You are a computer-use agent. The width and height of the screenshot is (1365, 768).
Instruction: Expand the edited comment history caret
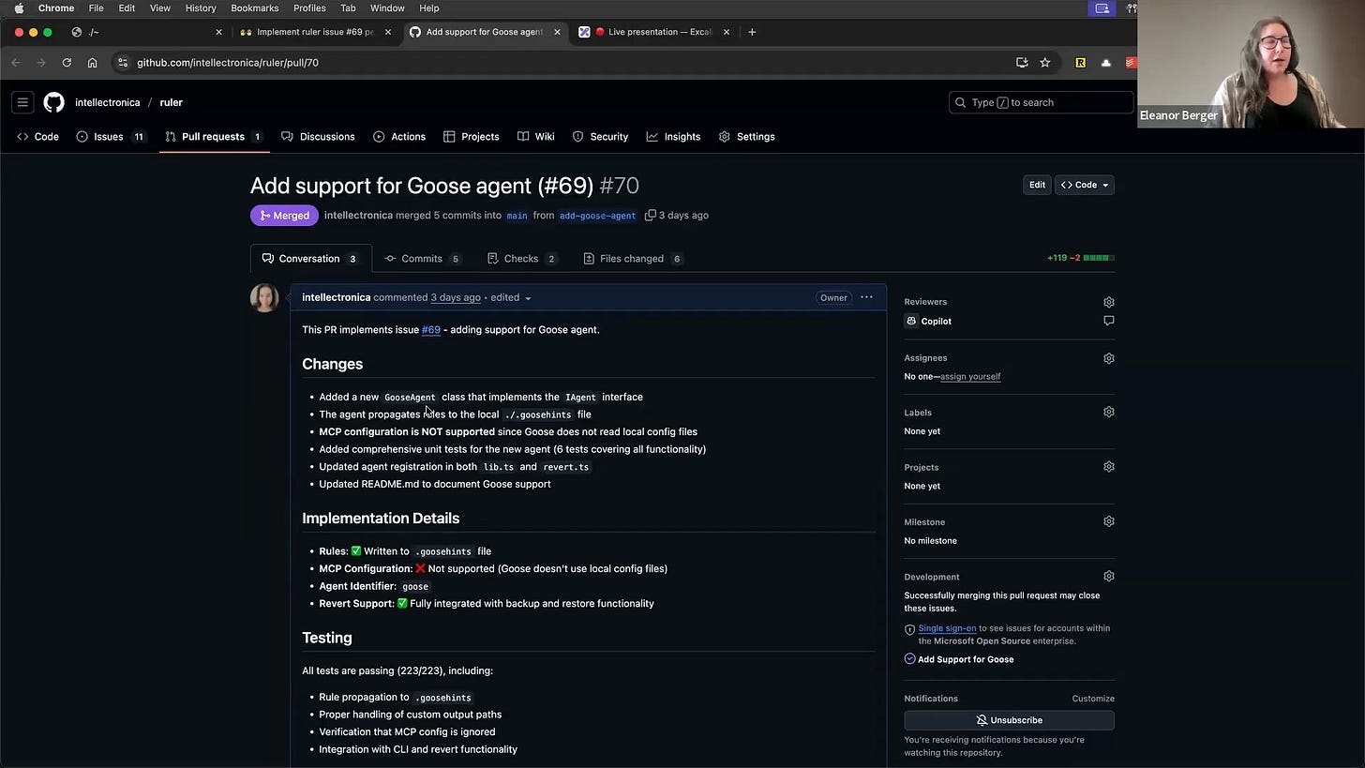tap(528, 297)
